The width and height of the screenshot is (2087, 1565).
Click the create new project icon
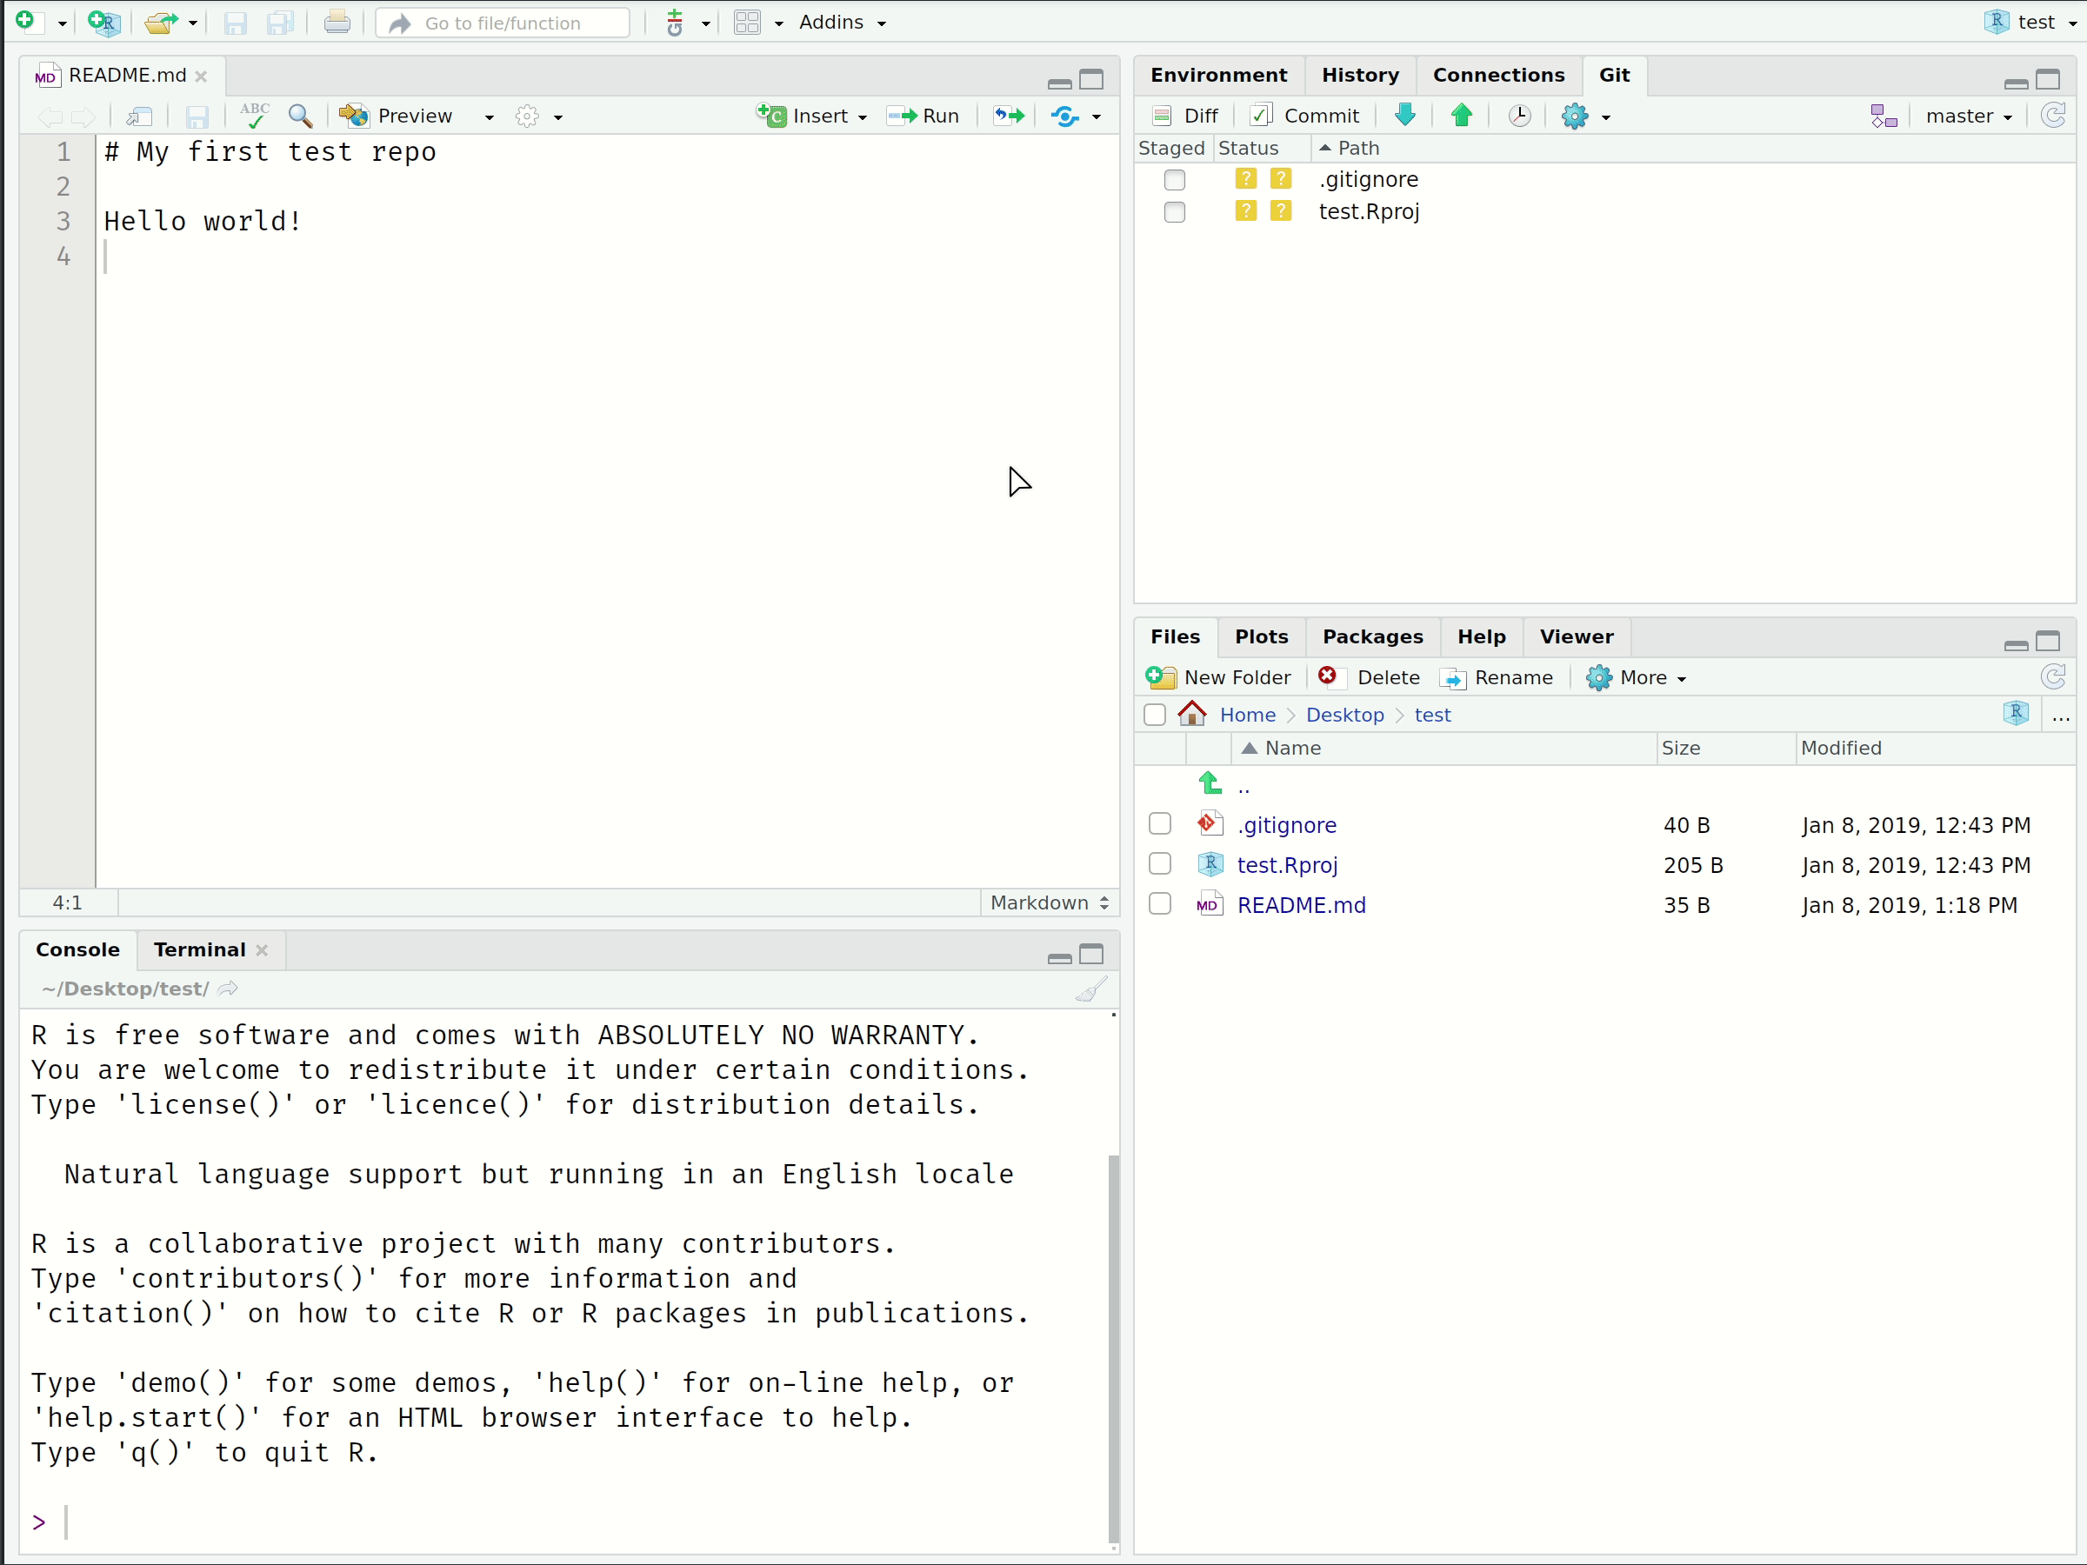(103, 22)
